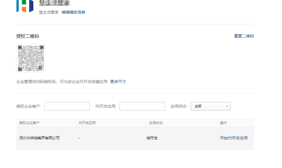Click the dash in 代开发应用 column

79,138
